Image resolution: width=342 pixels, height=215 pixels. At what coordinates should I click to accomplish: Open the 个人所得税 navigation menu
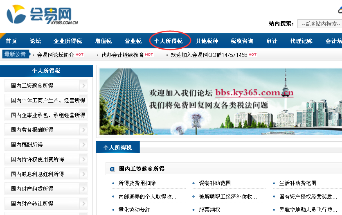[168, 41]
